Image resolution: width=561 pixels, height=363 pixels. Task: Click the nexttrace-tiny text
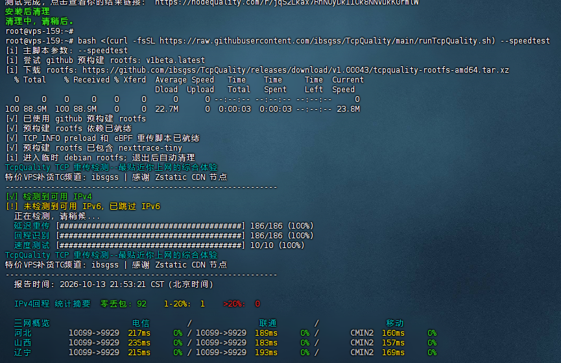150,147
